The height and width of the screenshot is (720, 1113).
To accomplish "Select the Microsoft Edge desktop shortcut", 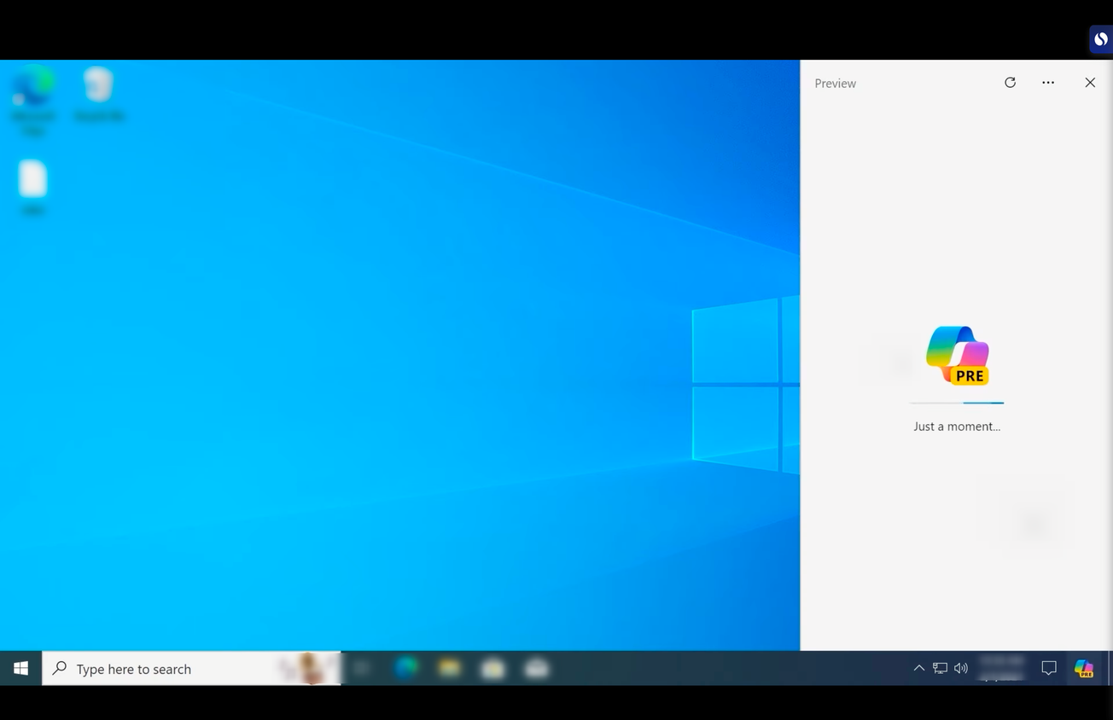I will pyautogui.click(x=33, y=101).
